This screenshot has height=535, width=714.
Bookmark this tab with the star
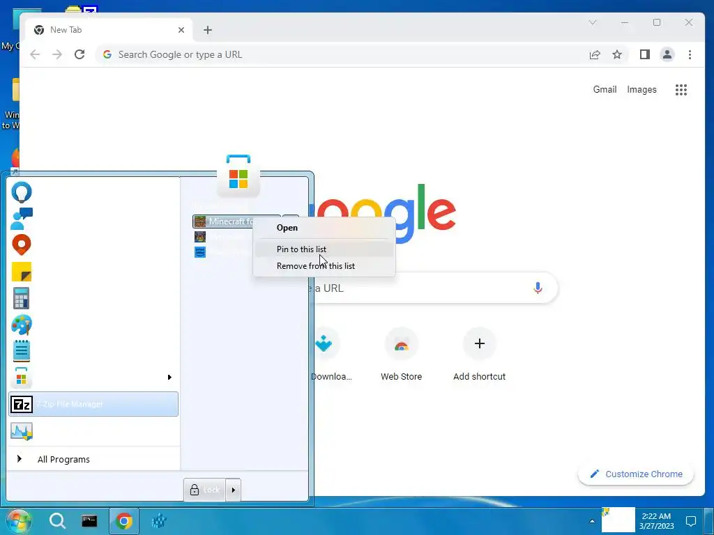(617, 54)
